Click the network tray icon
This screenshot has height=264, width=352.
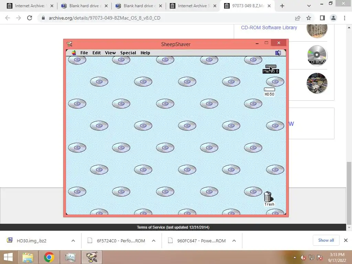pos(311,257)
